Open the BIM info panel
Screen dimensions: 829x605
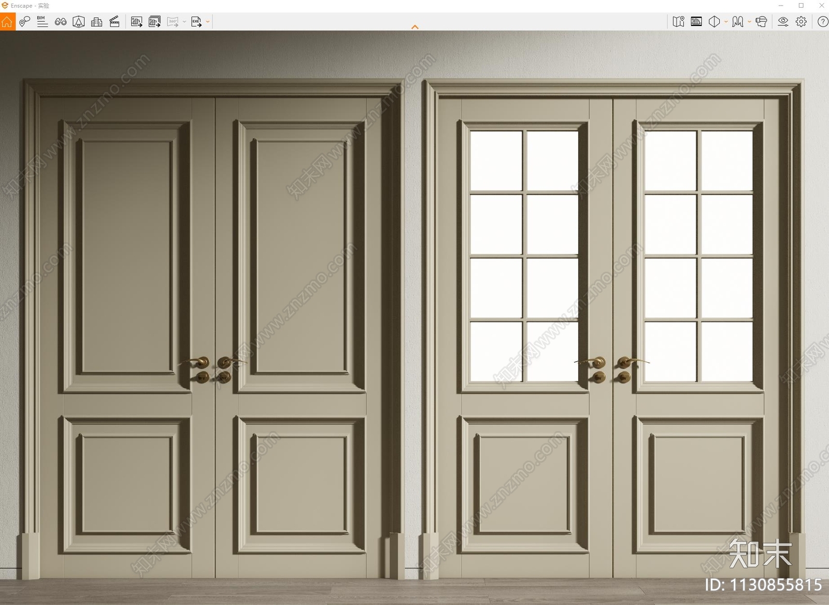pos(42,22)
